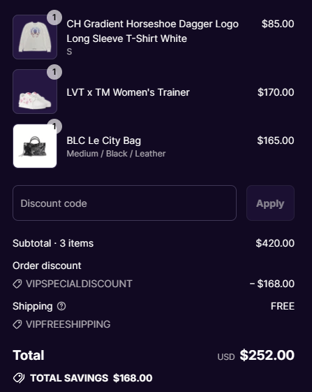The width and height of the screenshot is (312, 392).
Task: Click the Total Savings tags icon
Action: pos(19,378)
